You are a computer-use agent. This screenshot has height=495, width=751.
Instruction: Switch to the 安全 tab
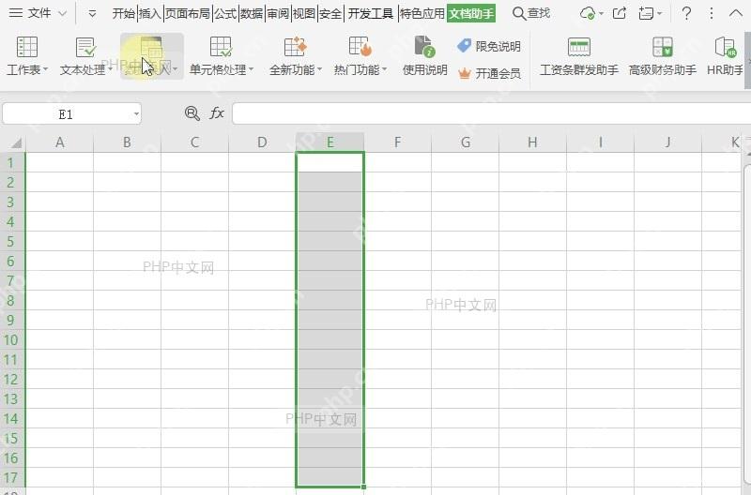330,13
